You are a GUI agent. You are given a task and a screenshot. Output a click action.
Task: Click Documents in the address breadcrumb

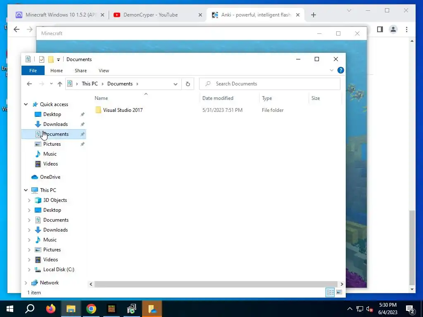[120, 84]
